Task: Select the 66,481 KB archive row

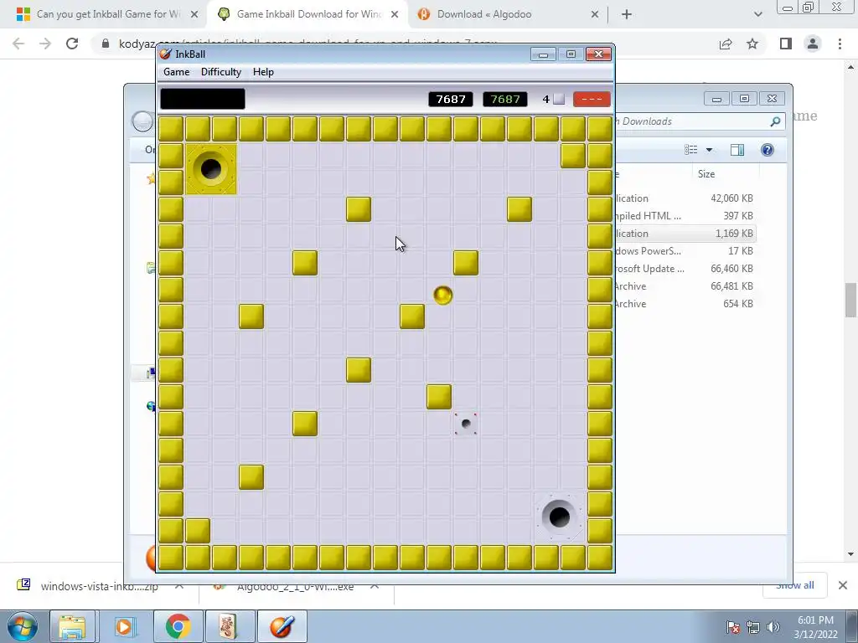Action: [685, 286]
